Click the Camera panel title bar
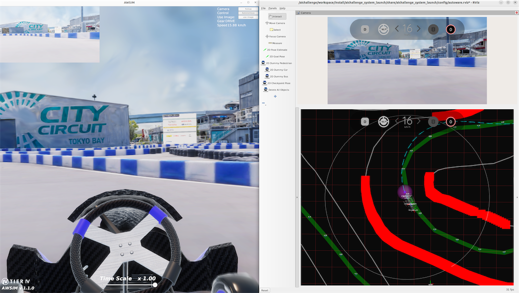Image resolution: width=519 pixels, height=293 pixels. coord(407,13)
